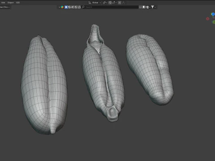The width and height of the screenshot is (215, 161).
Task: Open the GIS menu
Action: point(18,3)
